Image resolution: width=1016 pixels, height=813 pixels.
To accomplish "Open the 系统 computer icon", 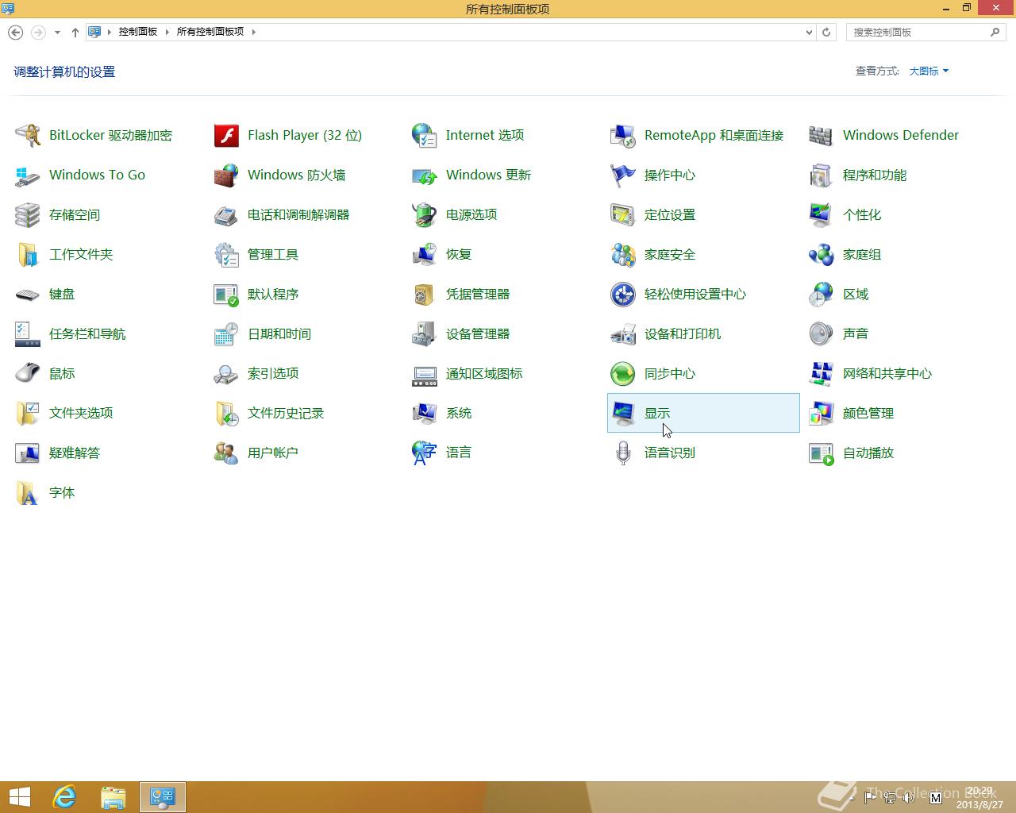I will 425,413.
